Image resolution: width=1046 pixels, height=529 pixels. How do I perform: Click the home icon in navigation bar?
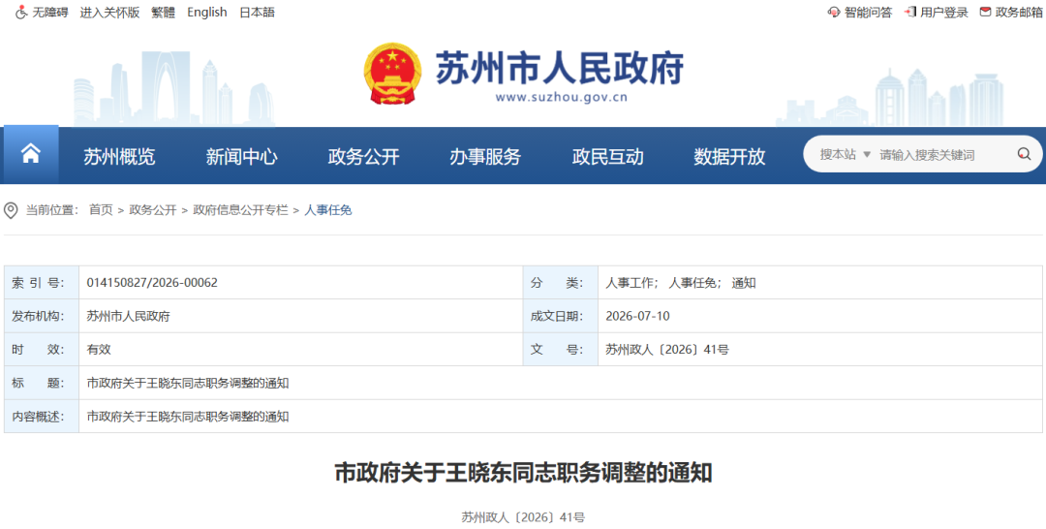pyautogui.click(x=31, y=154)
